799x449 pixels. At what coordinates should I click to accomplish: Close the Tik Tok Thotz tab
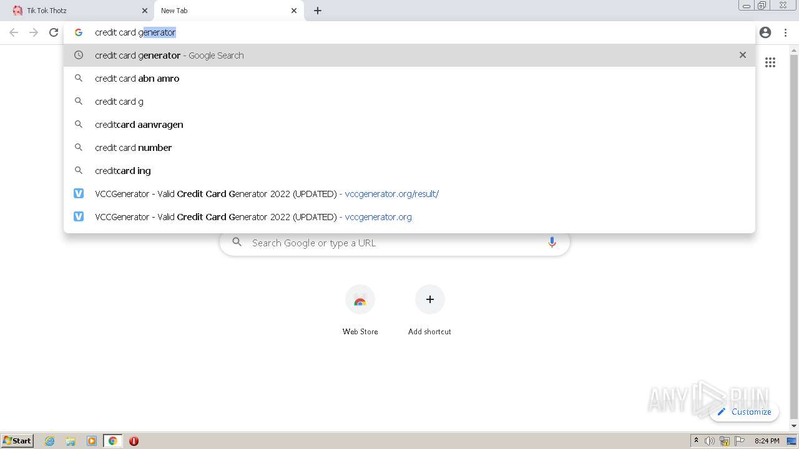coord(145,11)
